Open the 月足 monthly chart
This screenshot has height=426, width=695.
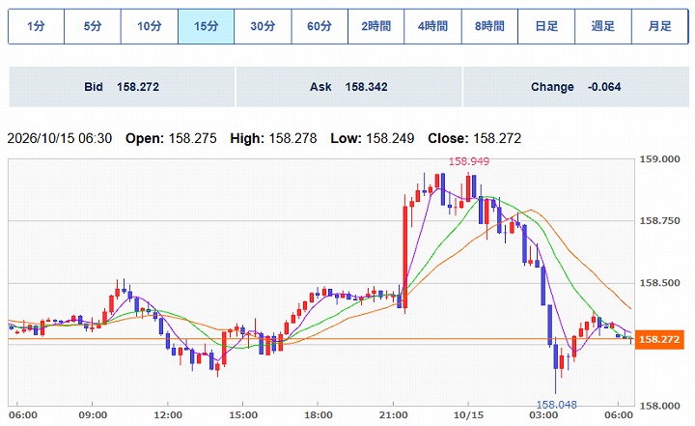click(659, 26)
